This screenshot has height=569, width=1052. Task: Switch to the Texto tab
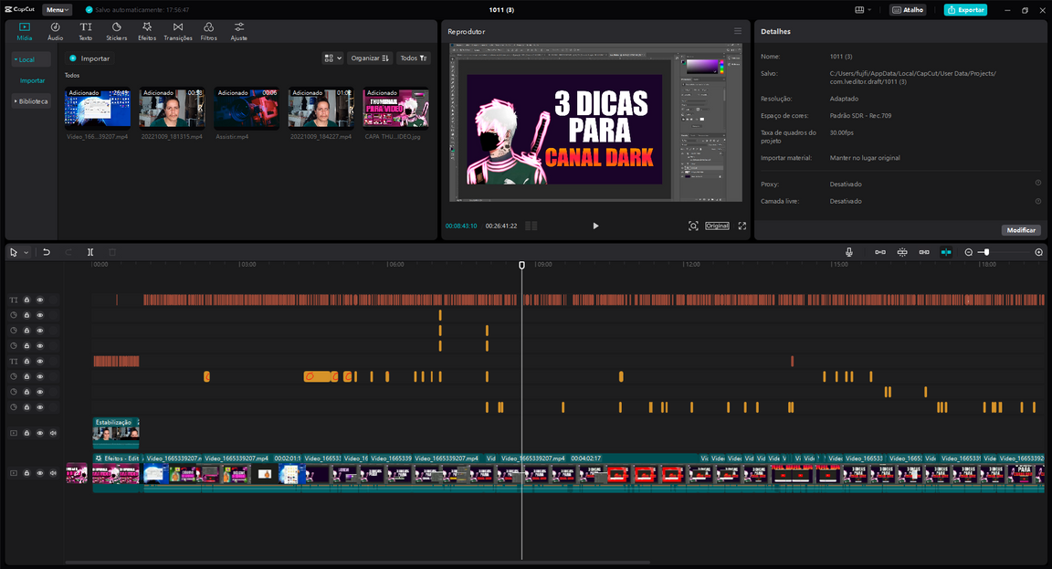click(x=85, y=31)
